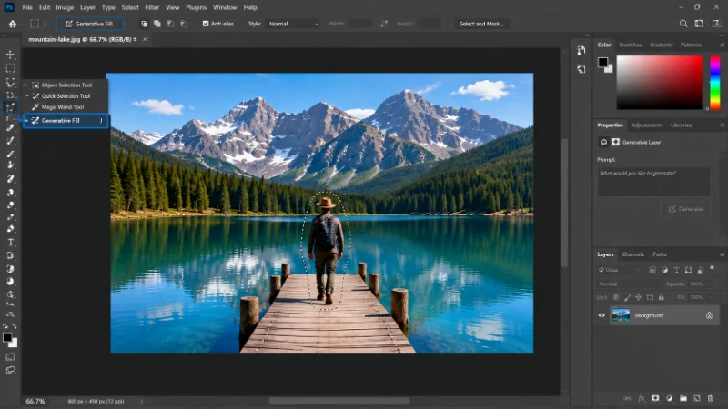Image resolution: width=728 pixels, height=409 pixels.
Task: Swap foreground and background colors icon
Action: coord(15,326)
